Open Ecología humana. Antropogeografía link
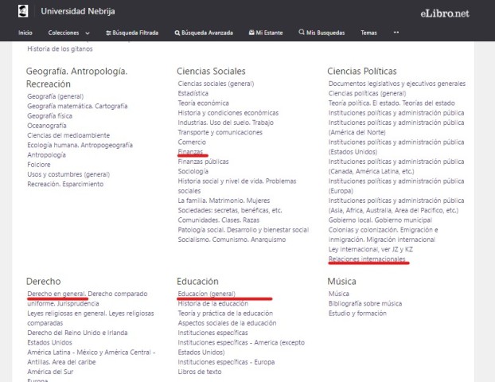Viewport: 495px width, 382px height. tap(80, 145)
